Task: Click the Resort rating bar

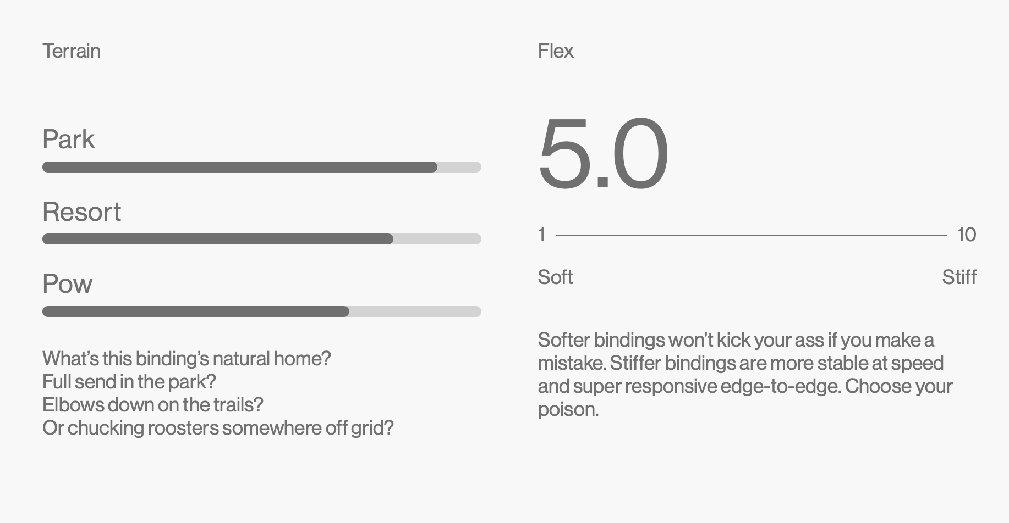Action: (x=262, y=239)
